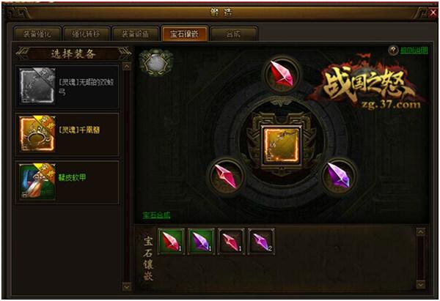440x301 pixels.
Task: Select the green 鞣皮软甲 armor entry
Action: pos(67,182)
